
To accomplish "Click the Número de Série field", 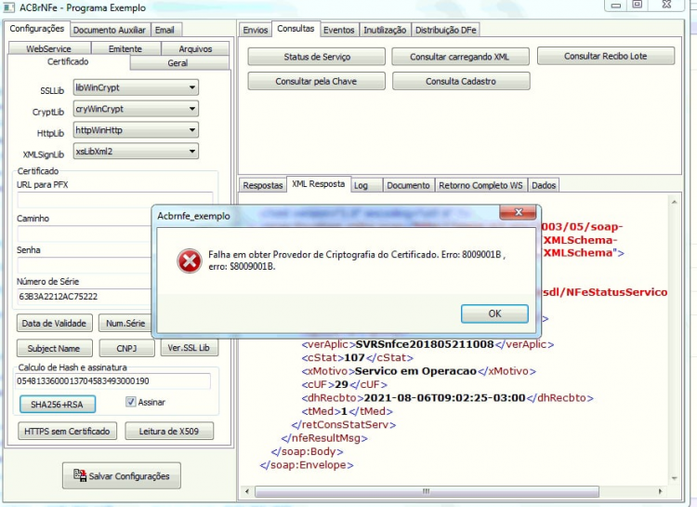I will (85, 297).
